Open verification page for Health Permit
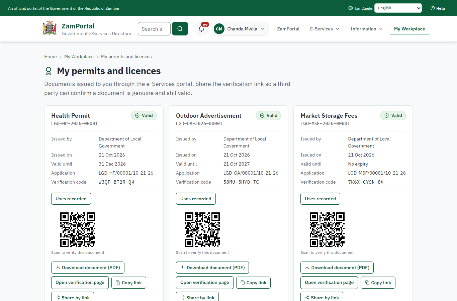This screenshot has width=457, height=301. 80,283
